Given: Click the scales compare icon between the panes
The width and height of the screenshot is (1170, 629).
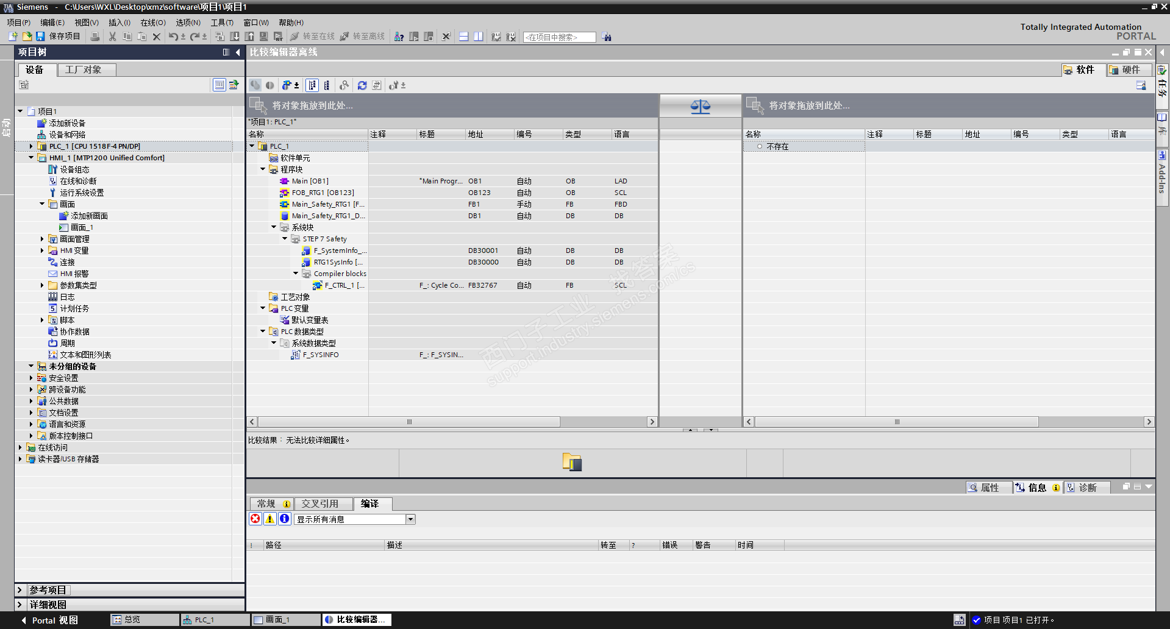Looking at the screenshot, I should (701, 107).
